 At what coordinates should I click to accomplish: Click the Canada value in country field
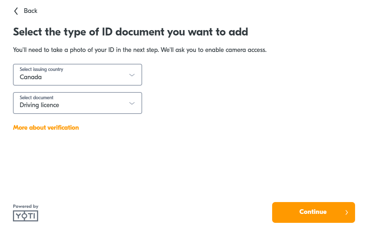pyautogui.click(x=31, y=77)
